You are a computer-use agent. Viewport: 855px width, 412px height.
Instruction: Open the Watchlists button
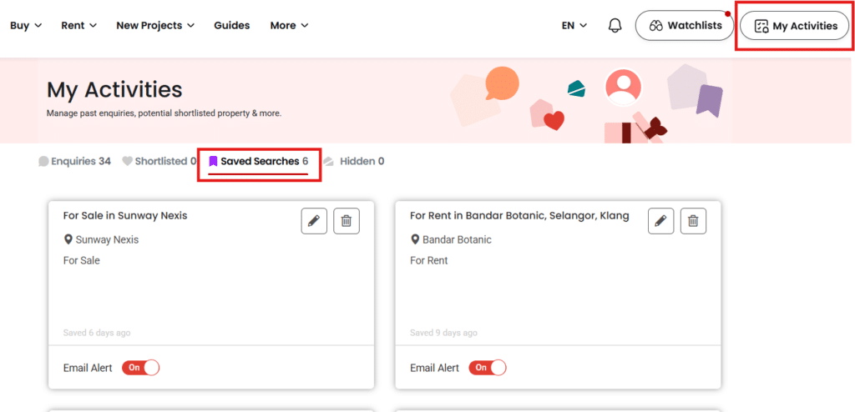(x=685, y=26)
